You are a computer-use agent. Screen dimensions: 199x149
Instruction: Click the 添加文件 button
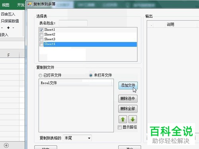[x=128, y=85]
